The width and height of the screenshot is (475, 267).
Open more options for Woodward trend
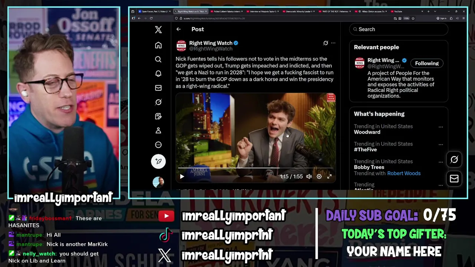(x=440, y=127)
